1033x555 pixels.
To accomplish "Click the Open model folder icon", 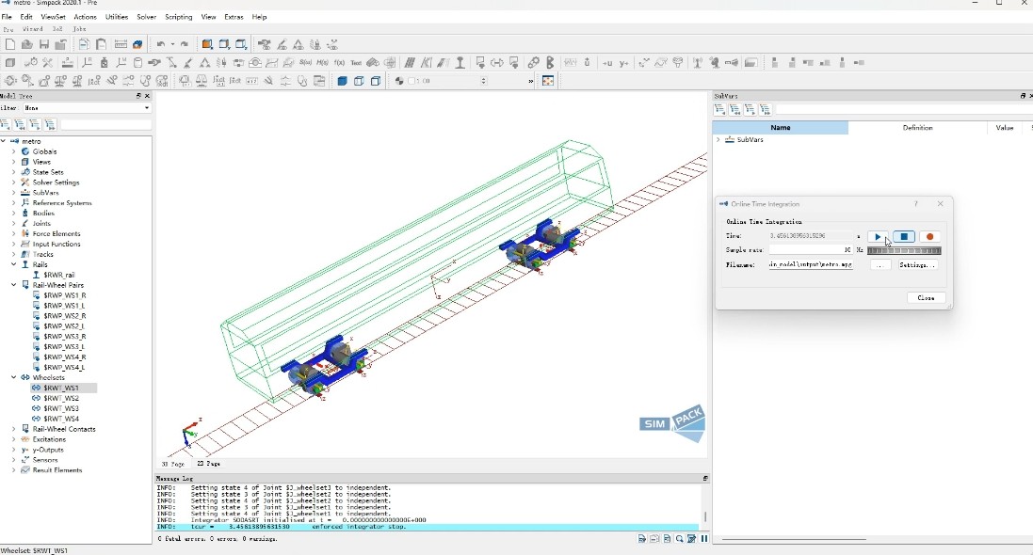I will (27, 44).
